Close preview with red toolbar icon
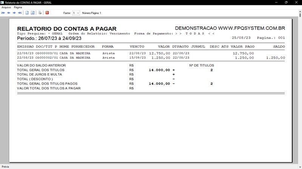The height and width of the screenshot is (169, 302). pyautogui.click(x=47, y=13)
